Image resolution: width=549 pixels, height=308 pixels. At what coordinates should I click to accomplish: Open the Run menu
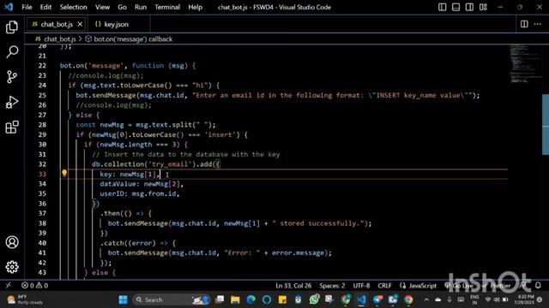141,7
